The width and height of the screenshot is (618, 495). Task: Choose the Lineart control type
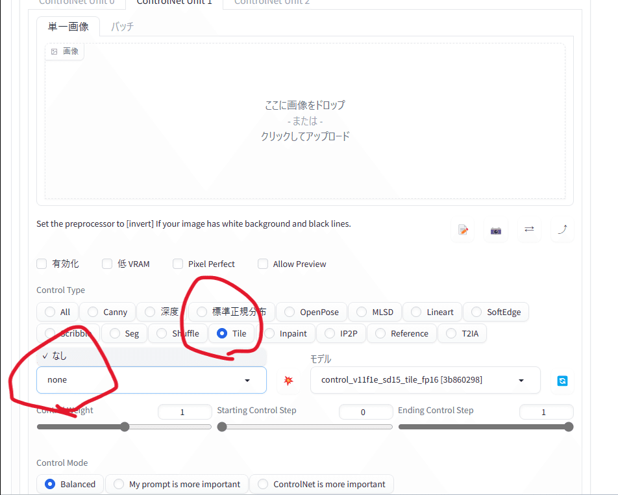pos(432,312)
